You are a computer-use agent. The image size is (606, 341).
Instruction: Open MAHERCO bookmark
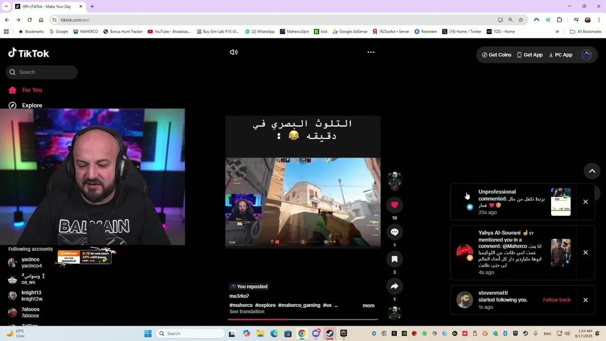point(85,32)
